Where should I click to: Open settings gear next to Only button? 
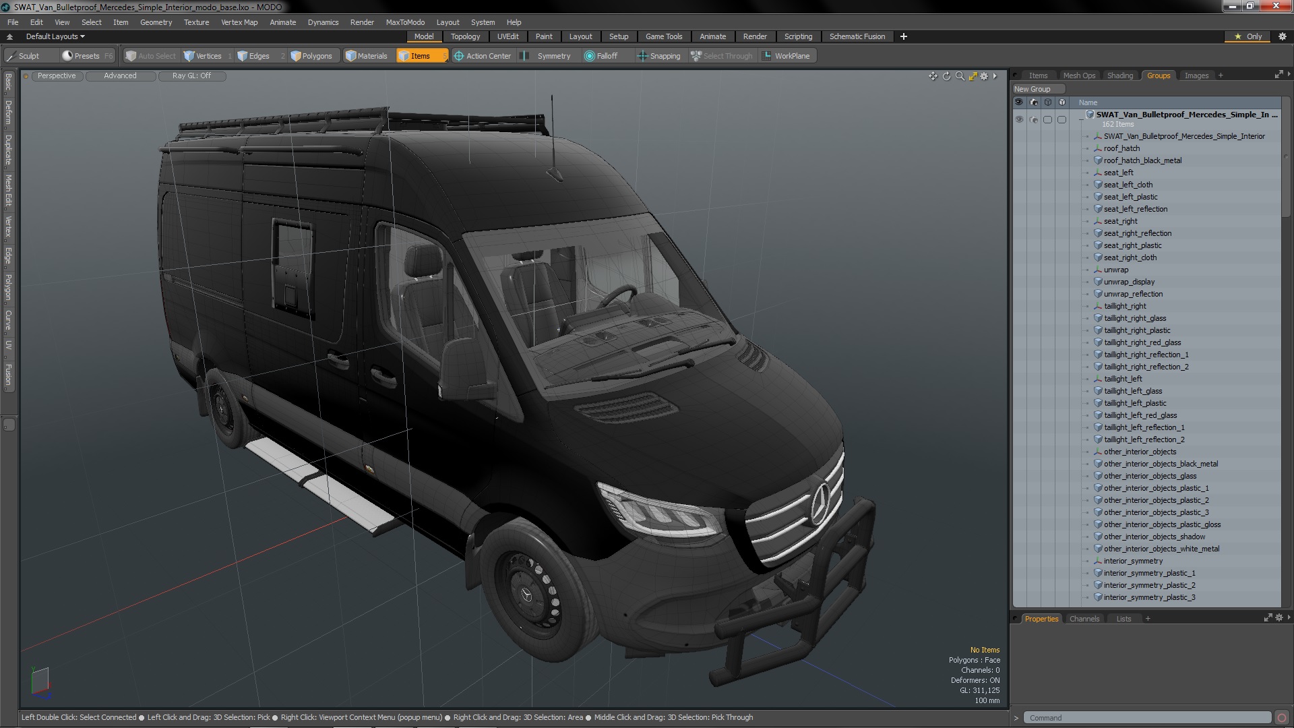(x=1282, y=36)
